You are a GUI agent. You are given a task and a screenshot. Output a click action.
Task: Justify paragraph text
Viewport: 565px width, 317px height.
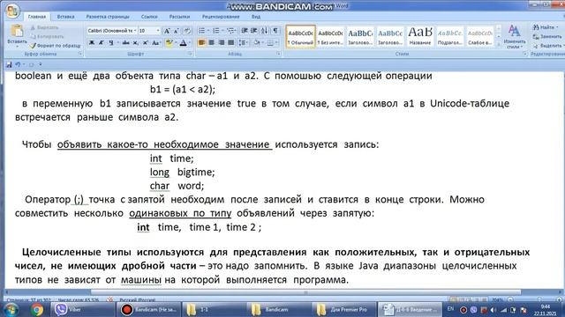pos(231,43)
